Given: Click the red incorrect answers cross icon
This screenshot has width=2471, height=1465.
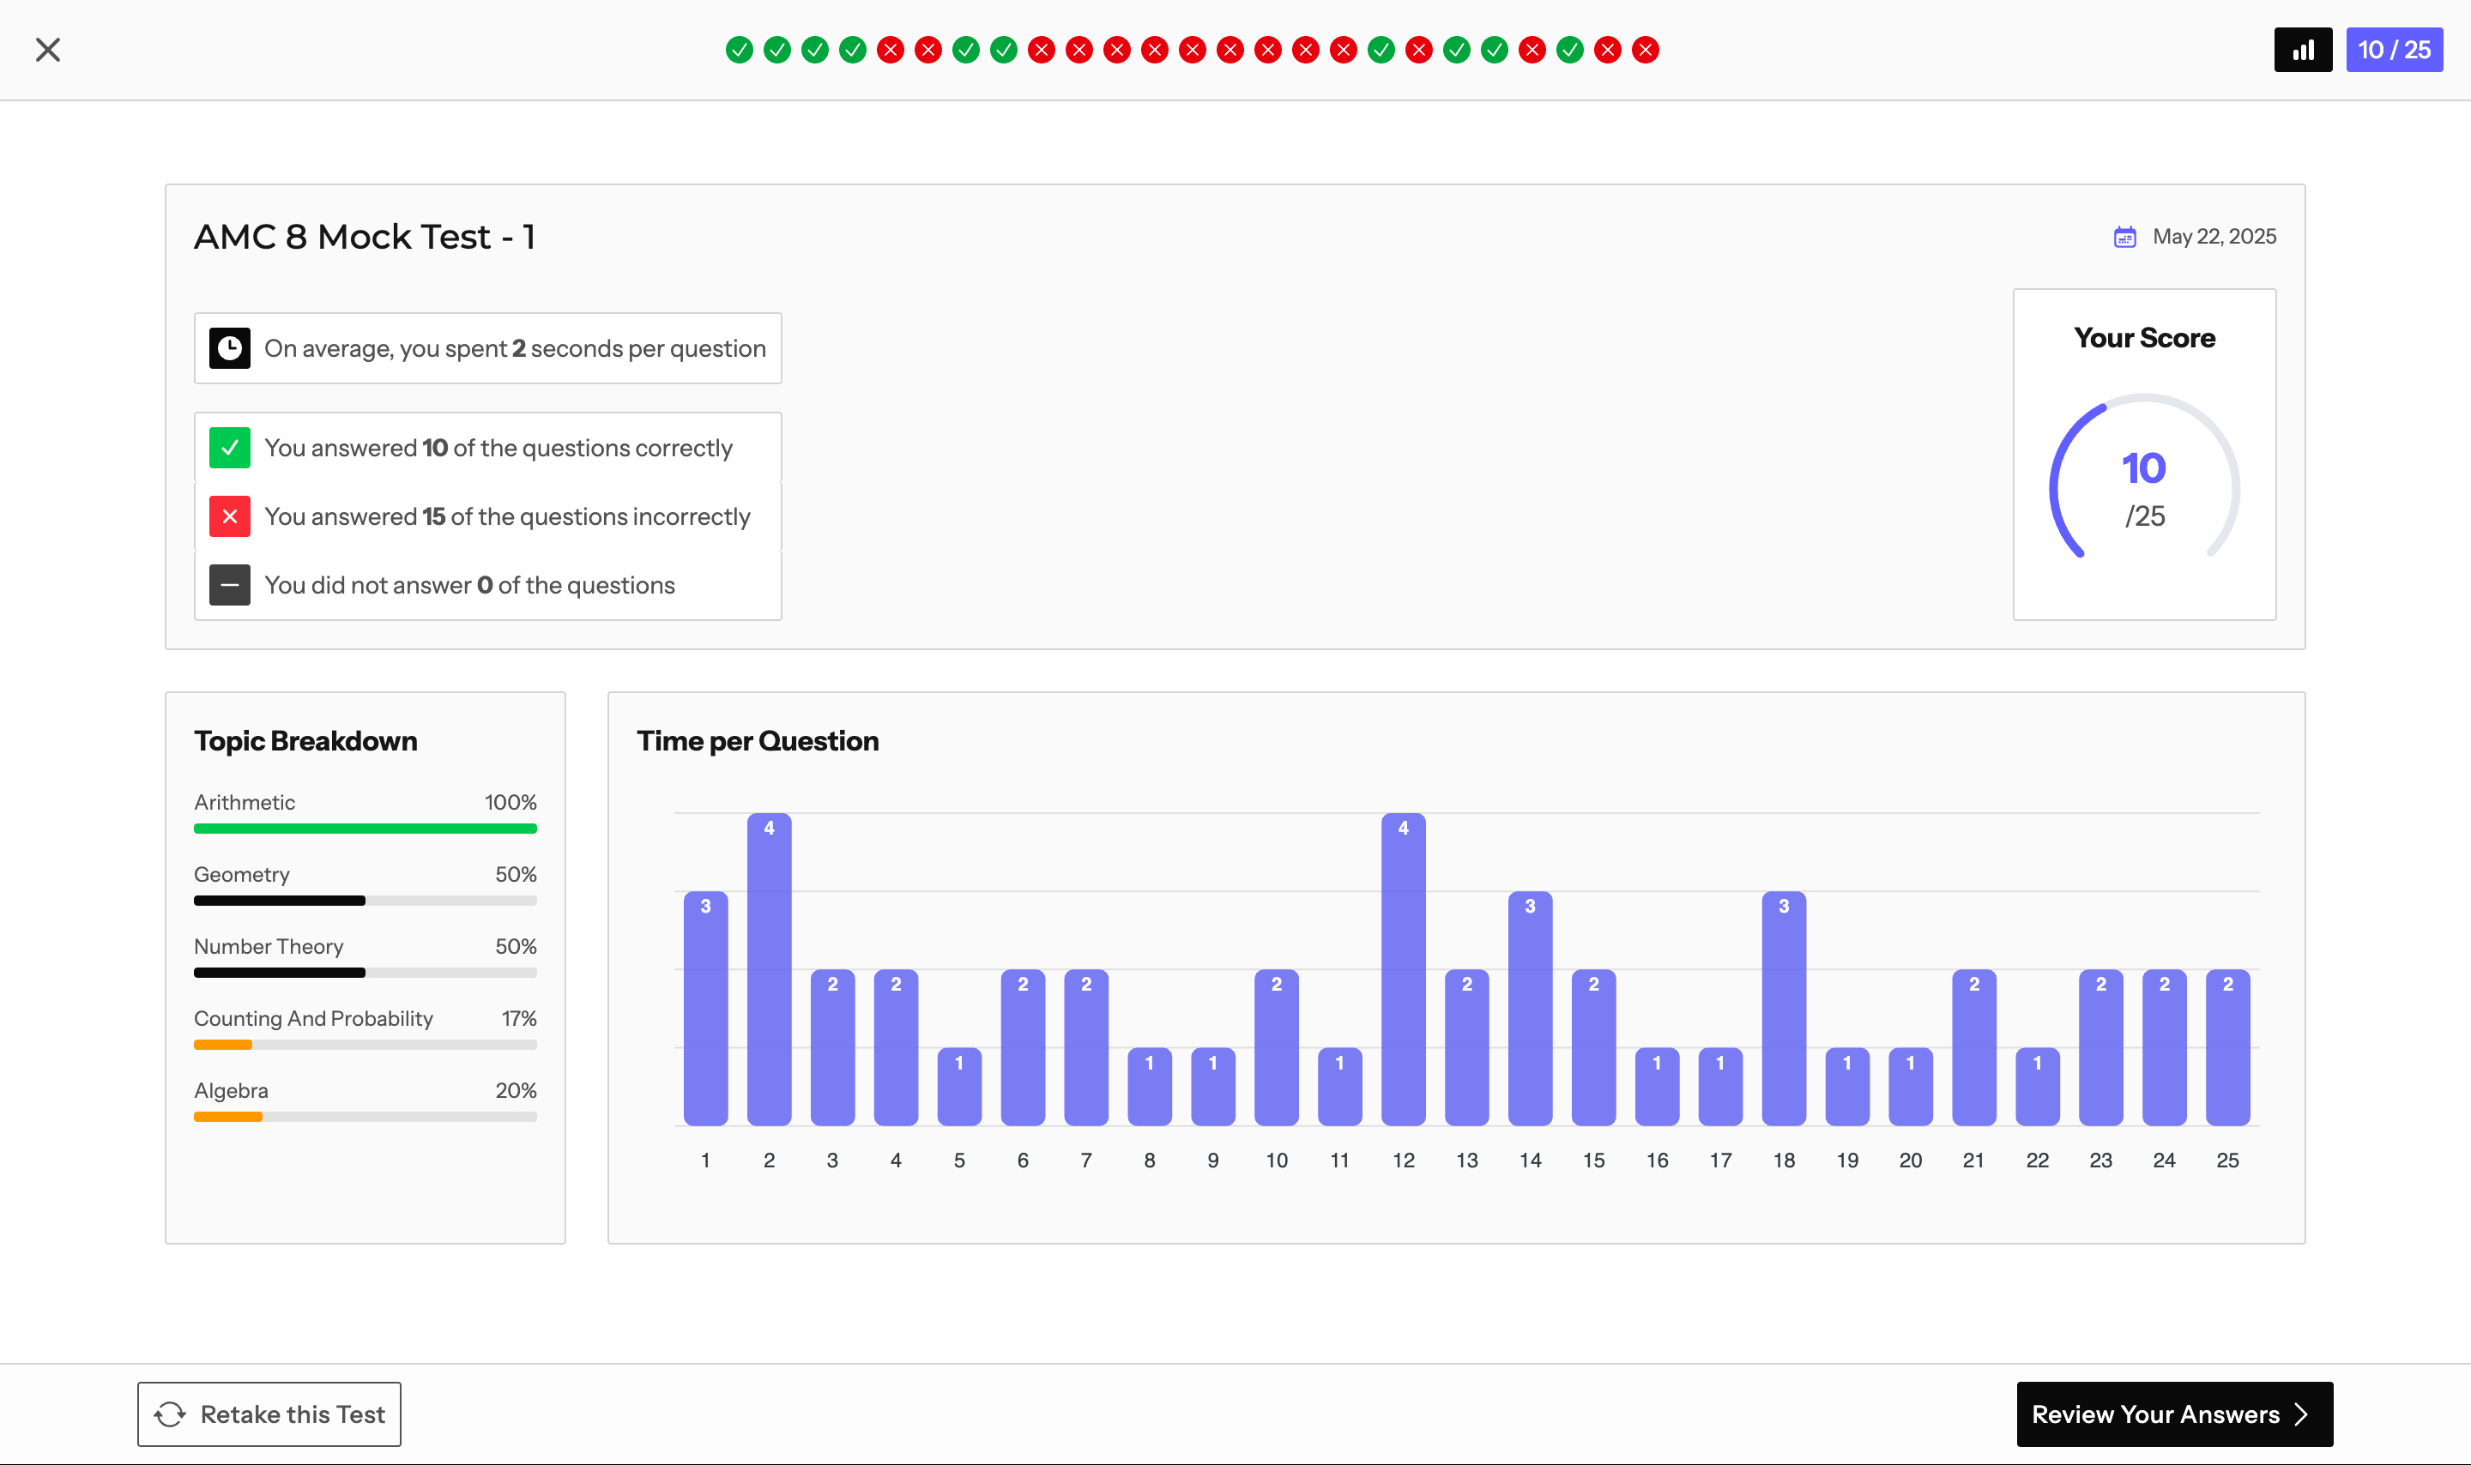Looking at the screenshot, I should pyautogui.click(x=230, y=516).
